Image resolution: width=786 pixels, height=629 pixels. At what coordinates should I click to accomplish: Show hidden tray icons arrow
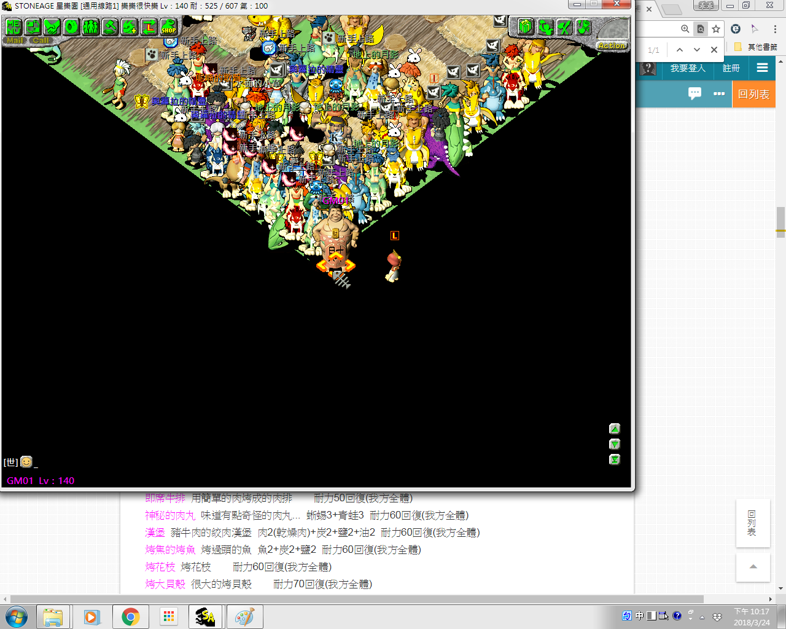[702, 617]
